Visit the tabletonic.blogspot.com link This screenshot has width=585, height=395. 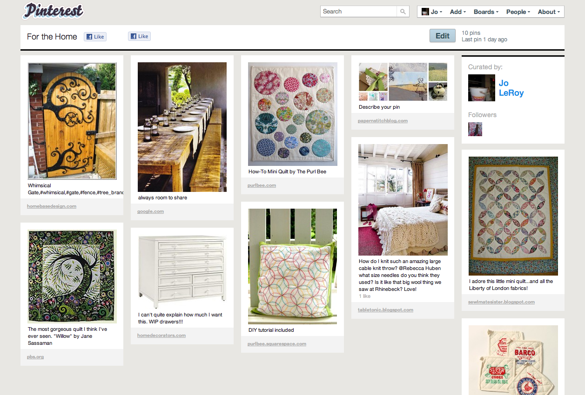point(385,309)
